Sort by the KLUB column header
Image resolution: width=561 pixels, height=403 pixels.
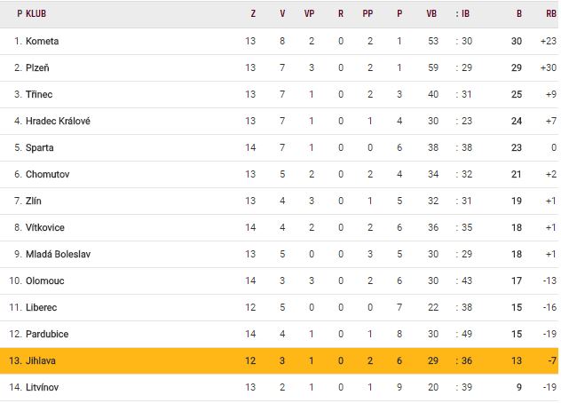(36, 13)
